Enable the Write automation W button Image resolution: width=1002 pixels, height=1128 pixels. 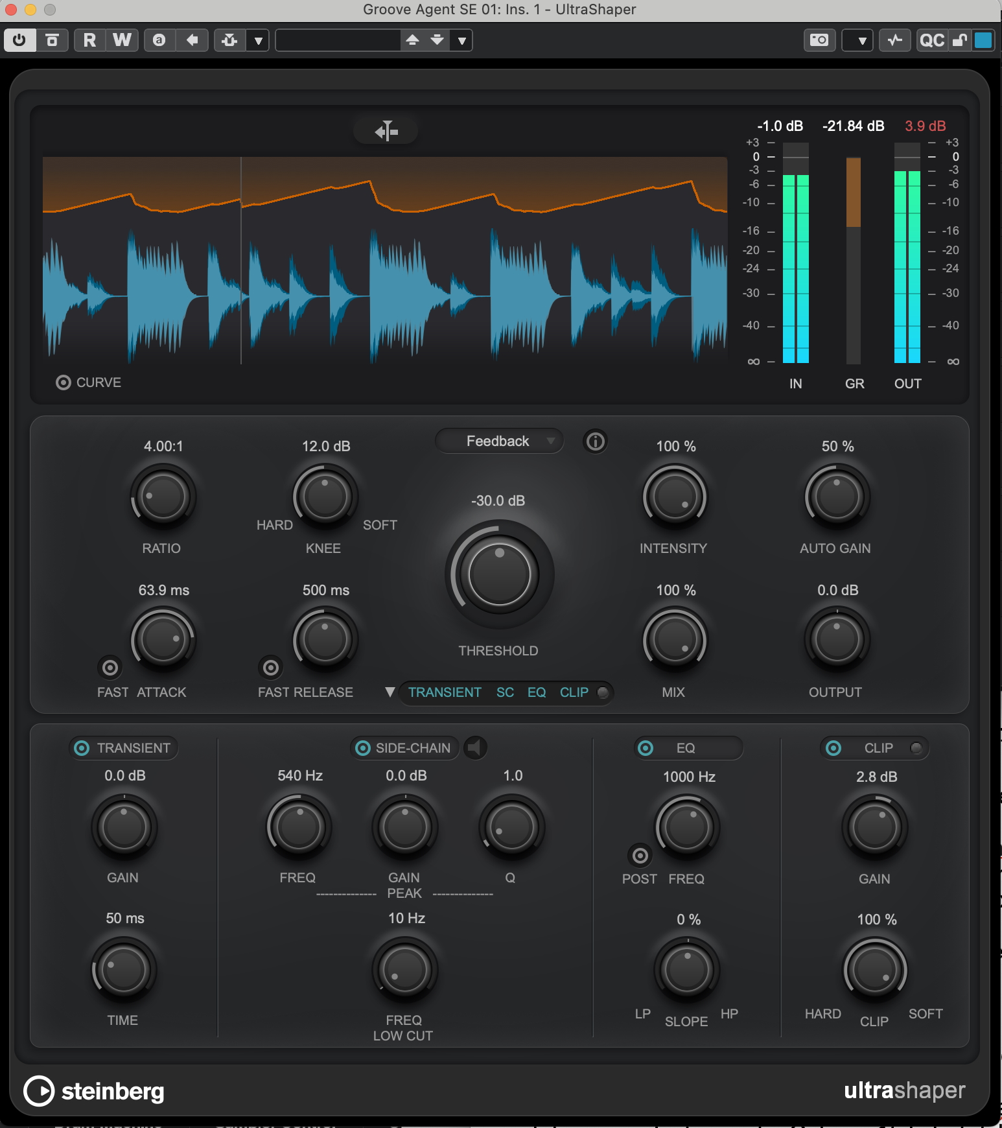[x=122, y=40]
